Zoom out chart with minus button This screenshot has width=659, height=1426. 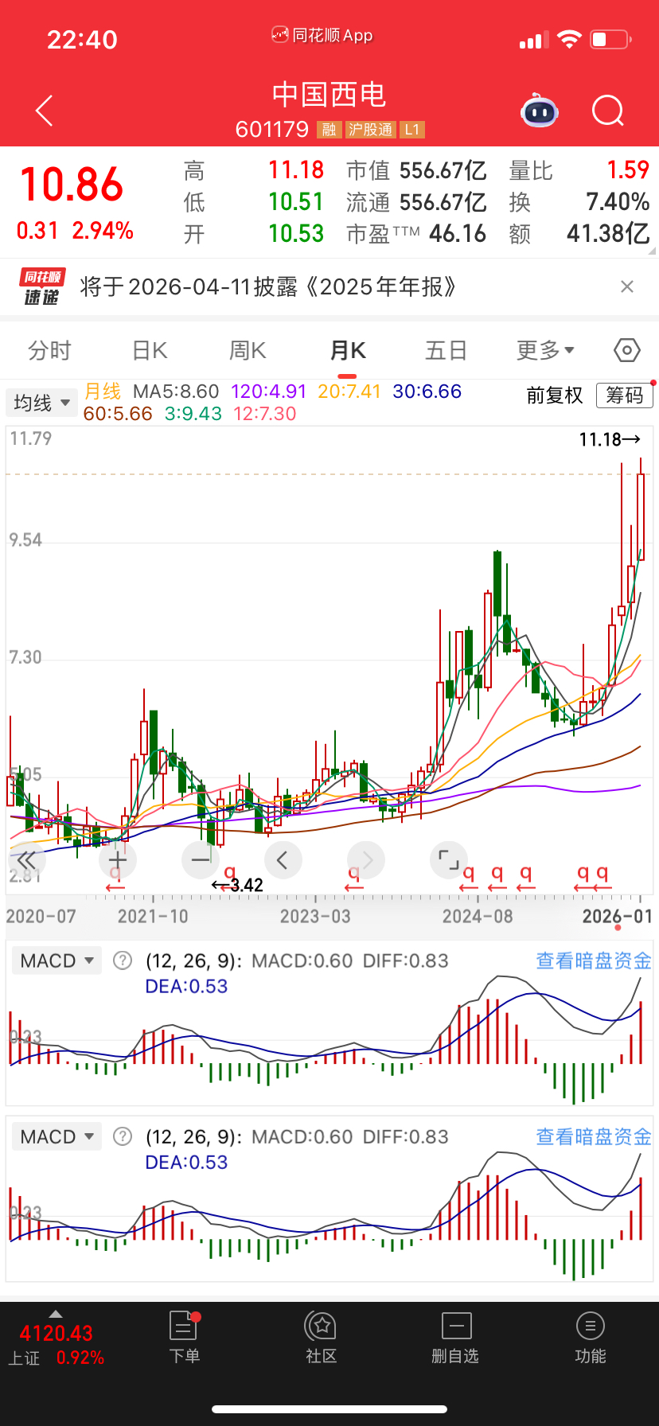[x=201, y=859]
